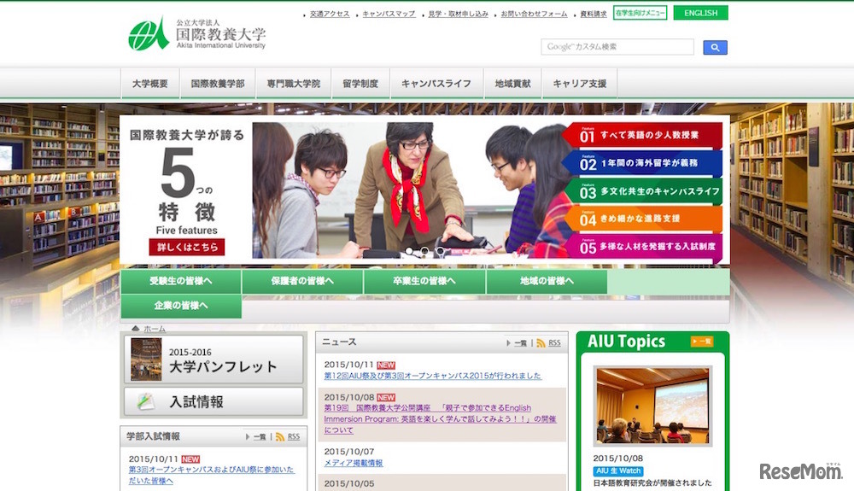Click the お問い合わせフォーム link
The width and height of the screenshot is (854, 491).
pyautogui.click(x=534, y=15)
